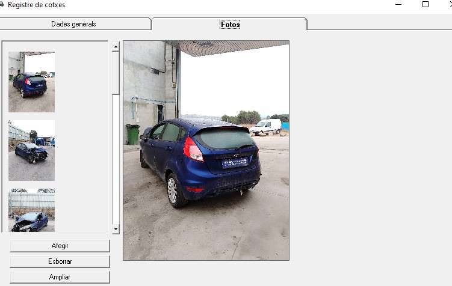The height and width of the screenshot is (286, 452).
Task: Click the Afegir button to add photo
Action: pos(60,246)
